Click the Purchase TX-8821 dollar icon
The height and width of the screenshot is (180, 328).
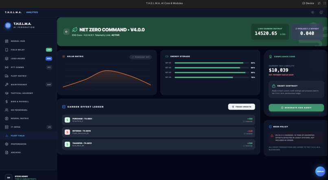coord(68,120)
